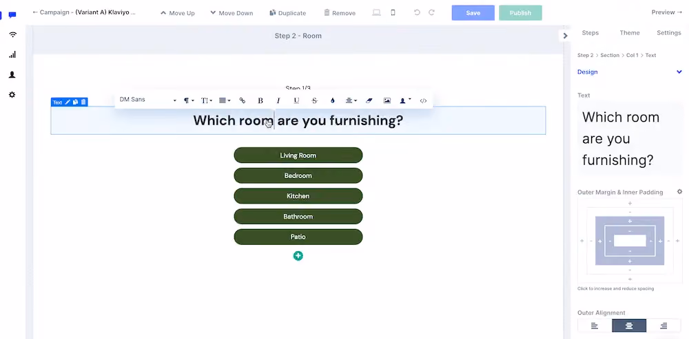This screenshot has width=689, height=339.
Task: Select the Bedroom option button
Action: 298,175
